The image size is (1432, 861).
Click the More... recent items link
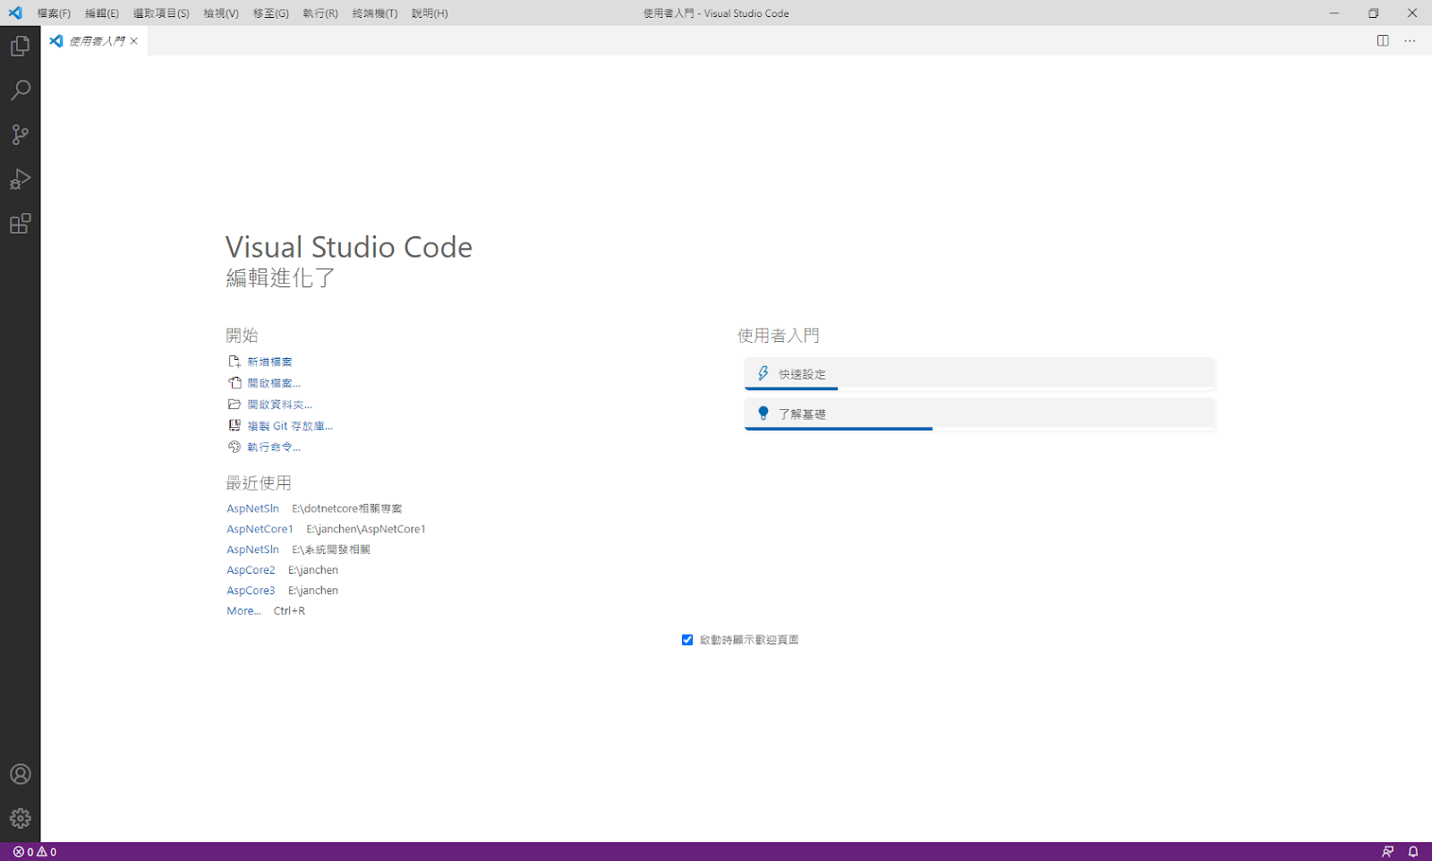243,611
